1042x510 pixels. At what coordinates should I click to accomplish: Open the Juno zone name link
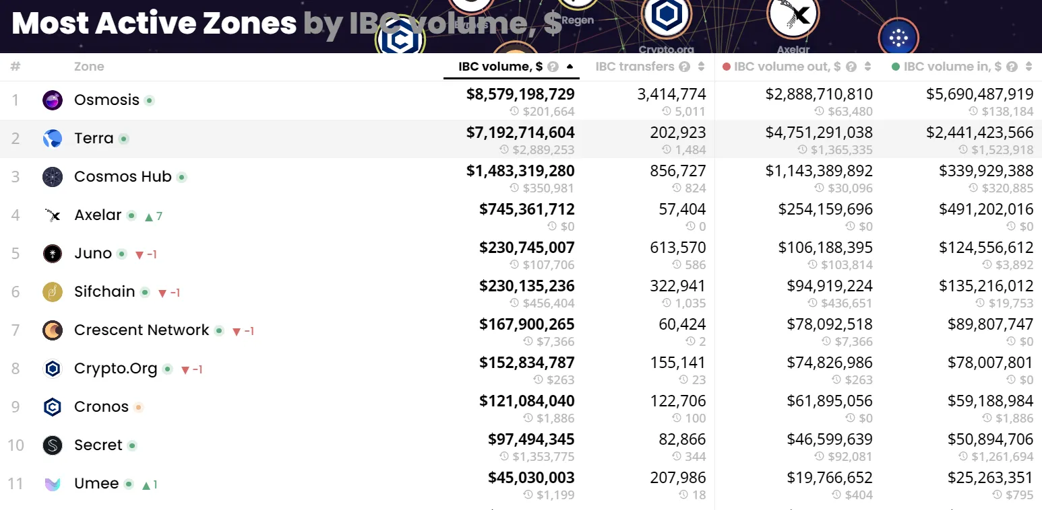(x=93, y=253)
